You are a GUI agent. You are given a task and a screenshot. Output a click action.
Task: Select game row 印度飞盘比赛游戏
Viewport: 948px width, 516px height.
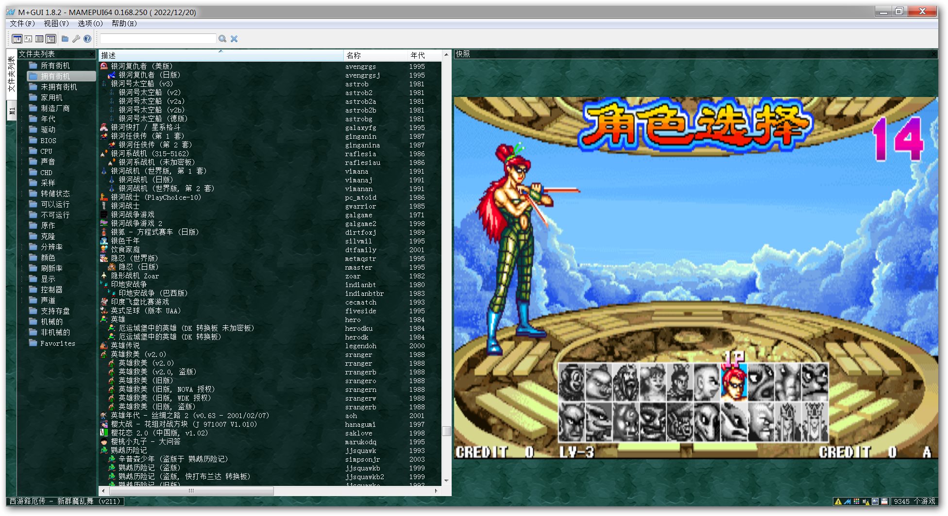coord(270,302)
